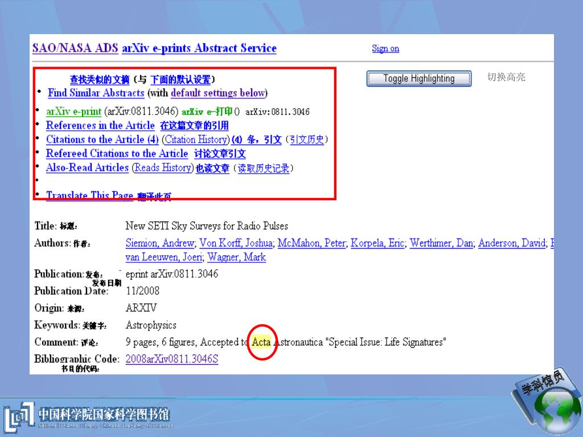
Task: Click the Chinese 引文历史 link
Action: [307, 140]
